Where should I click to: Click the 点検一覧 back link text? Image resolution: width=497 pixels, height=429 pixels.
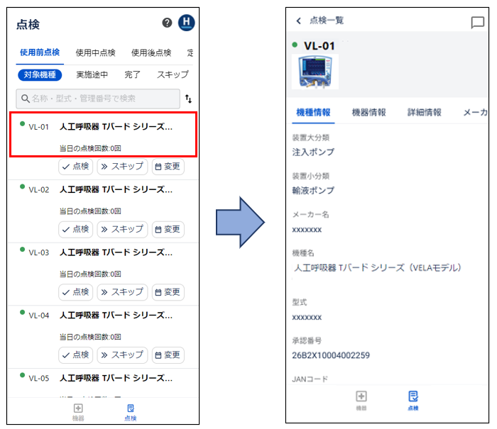click(x=327, y=21)
